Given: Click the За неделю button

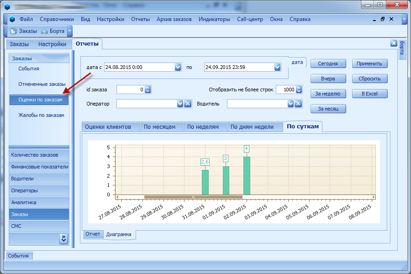Looking at the screenshot, I should point(328,94).
